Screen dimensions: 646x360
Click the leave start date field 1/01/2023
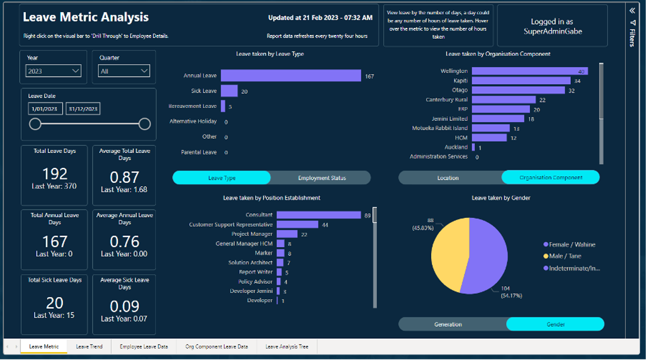45,109
